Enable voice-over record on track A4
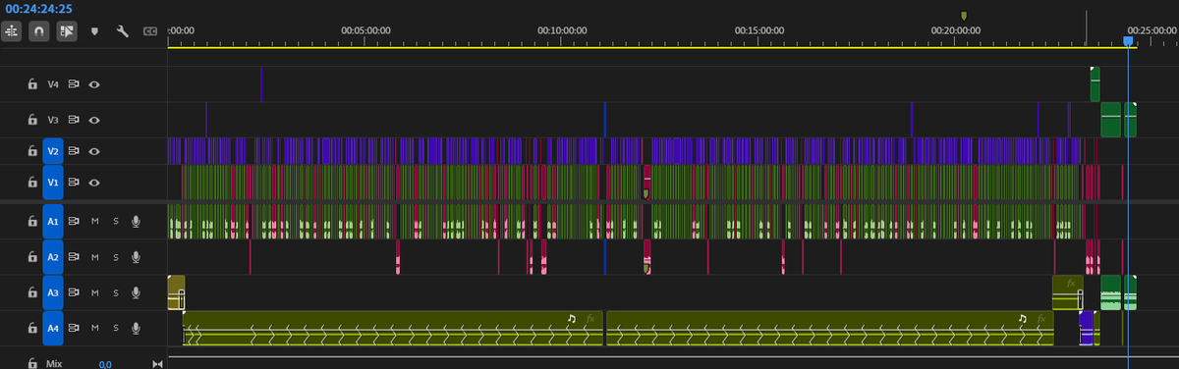Image resolution: width=1179 pixels, height=369 pixels. pyautogui.click(x=136, y=328)
